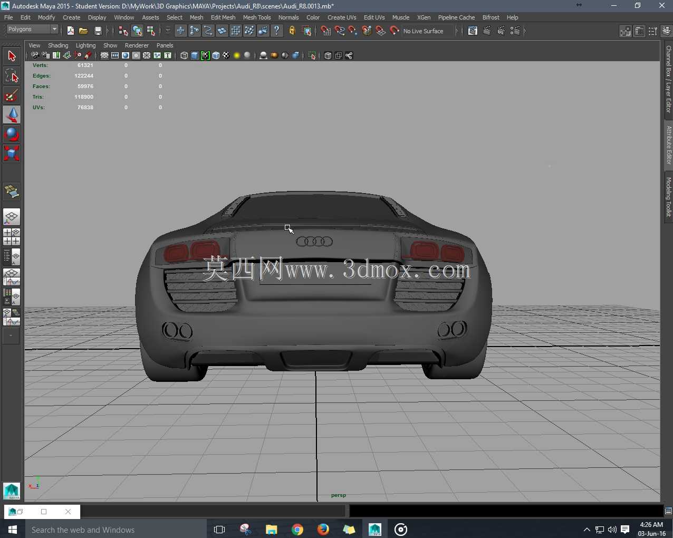Viewport: 673px width, 538px height.
Task: Click the taskbar search box
Action: tap(116, 529)
